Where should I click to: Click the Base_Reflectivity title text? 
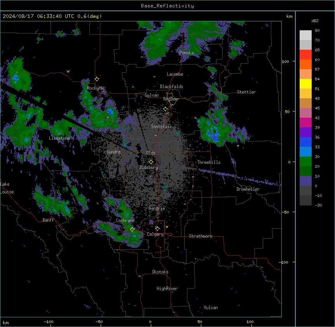(167, 6)
